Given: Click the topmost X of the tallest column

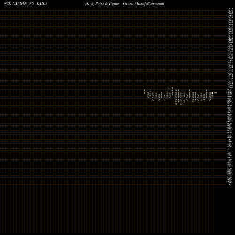Looking at the screenshot, I should click(x=173, y=88).
